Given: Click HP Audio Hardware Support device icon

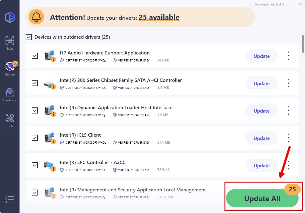Looking at the screenshot, I should point(50,56).
